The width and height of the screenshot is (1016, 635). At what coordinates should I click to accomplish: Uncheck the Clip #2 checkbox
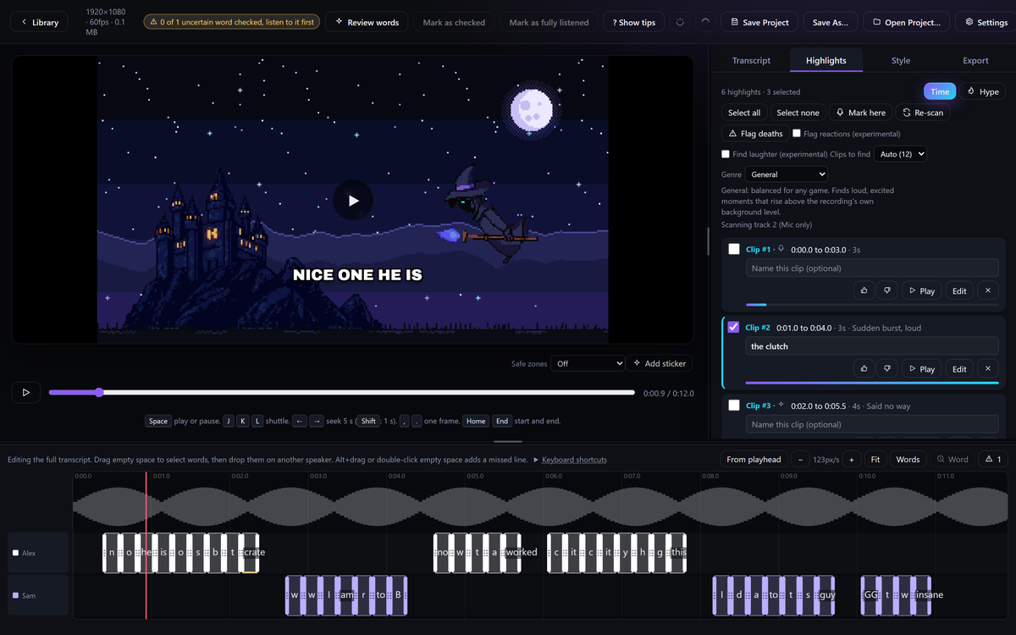[734, 327]
